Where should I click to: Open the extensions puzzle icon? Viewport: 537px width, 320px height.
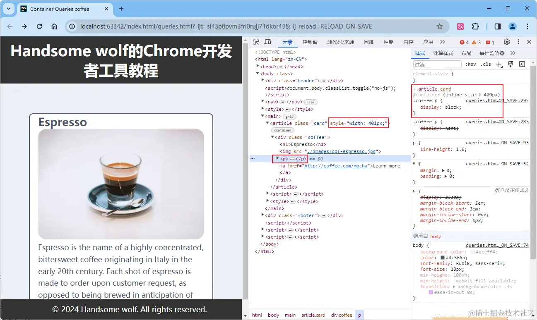(475, 26)
